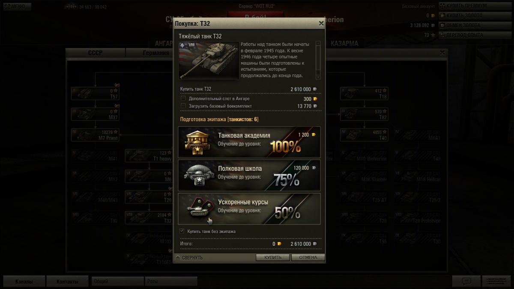Close the T32 purchase dialog
Viewport: 514px width, 289px height.
point(321,24)
